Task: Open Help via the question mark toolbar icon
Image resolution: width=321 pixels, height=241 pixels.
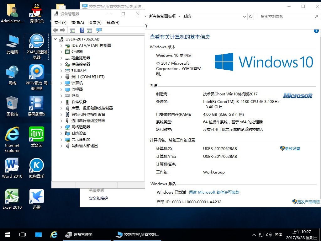Action: pos(82,30)
